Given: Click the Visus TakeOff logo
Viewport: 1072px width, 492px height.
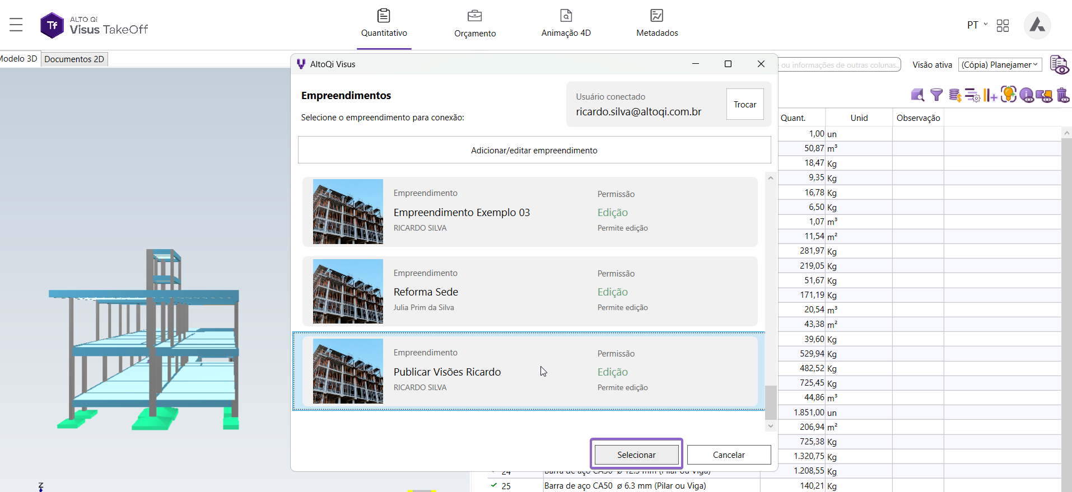Looking at the screenshot, I should coord(94,25).
